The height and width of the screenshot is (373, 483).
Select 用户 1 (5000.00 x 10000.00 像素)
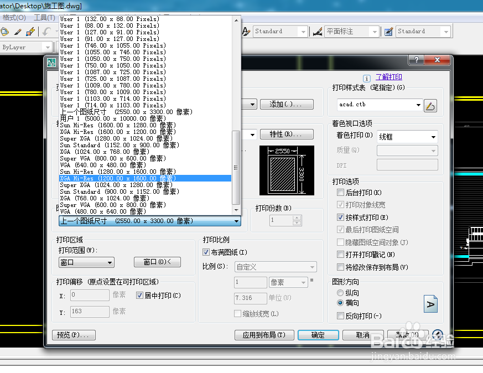point(145,118)
